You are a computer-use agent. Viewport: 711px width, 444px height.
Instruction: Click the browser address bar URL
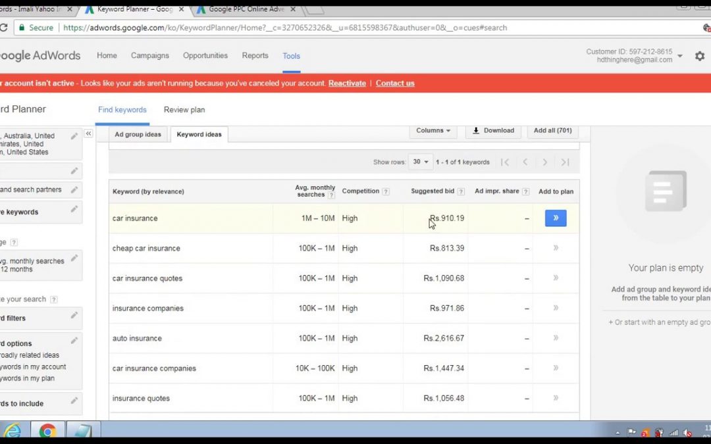pyautogui.click(x=285, y=28)
